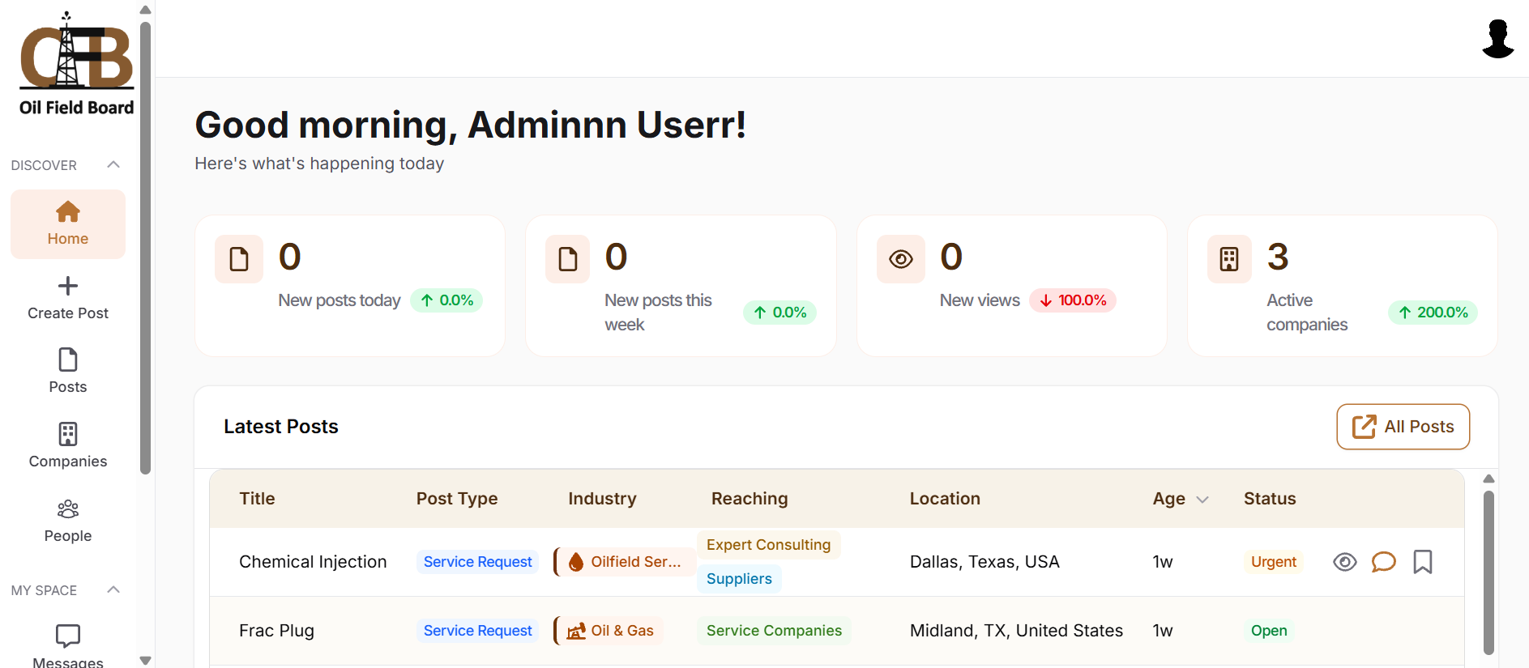Click the Oil Field Board logo
The width and height of the screenshot is (1529, 668).
pos(76,63)
